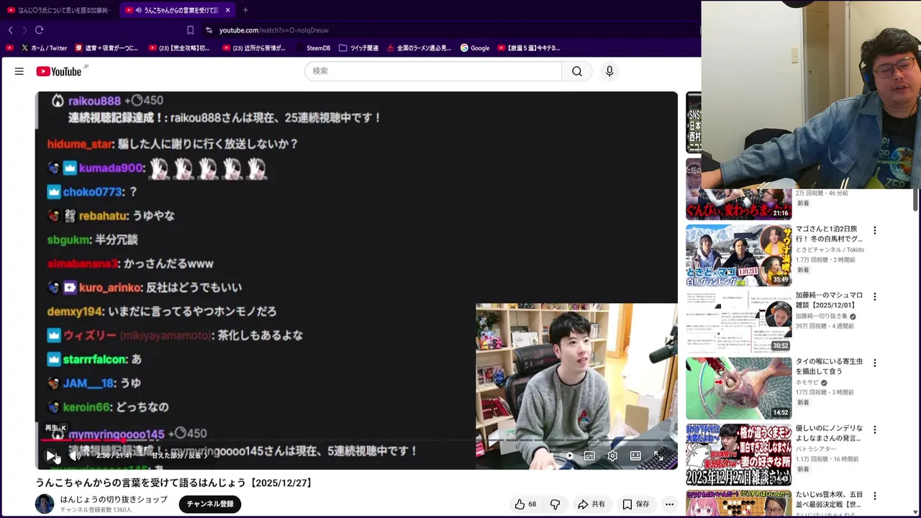Screen dimensions: 921x518
Task: Open タイの喉にいる寄生虫 video thumbnail
Action: pyautogui.click(x=738, y=388)
